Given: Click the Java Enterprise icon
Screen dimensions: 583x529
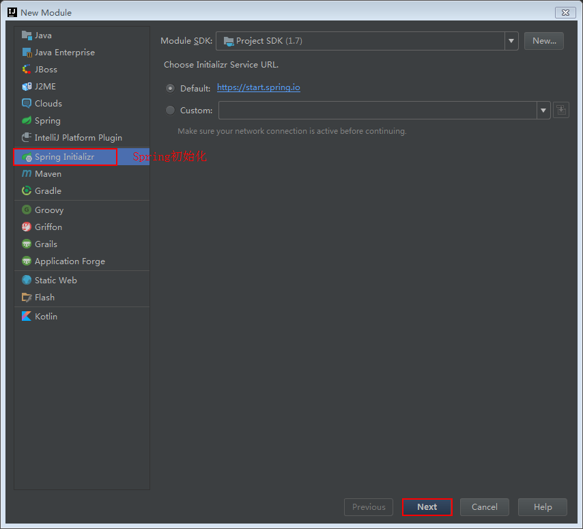Looking at the screenshot, I should [x=27, y=53].
